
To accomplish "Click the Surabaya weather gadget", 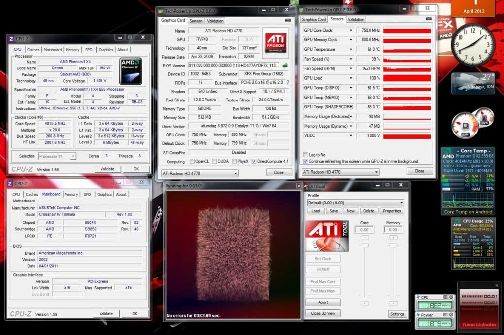I will coord(473,83).
